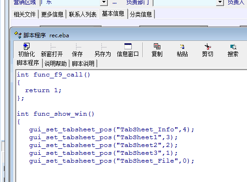Expand the 负责部门 dropdown arrow

tap(220, 2)
